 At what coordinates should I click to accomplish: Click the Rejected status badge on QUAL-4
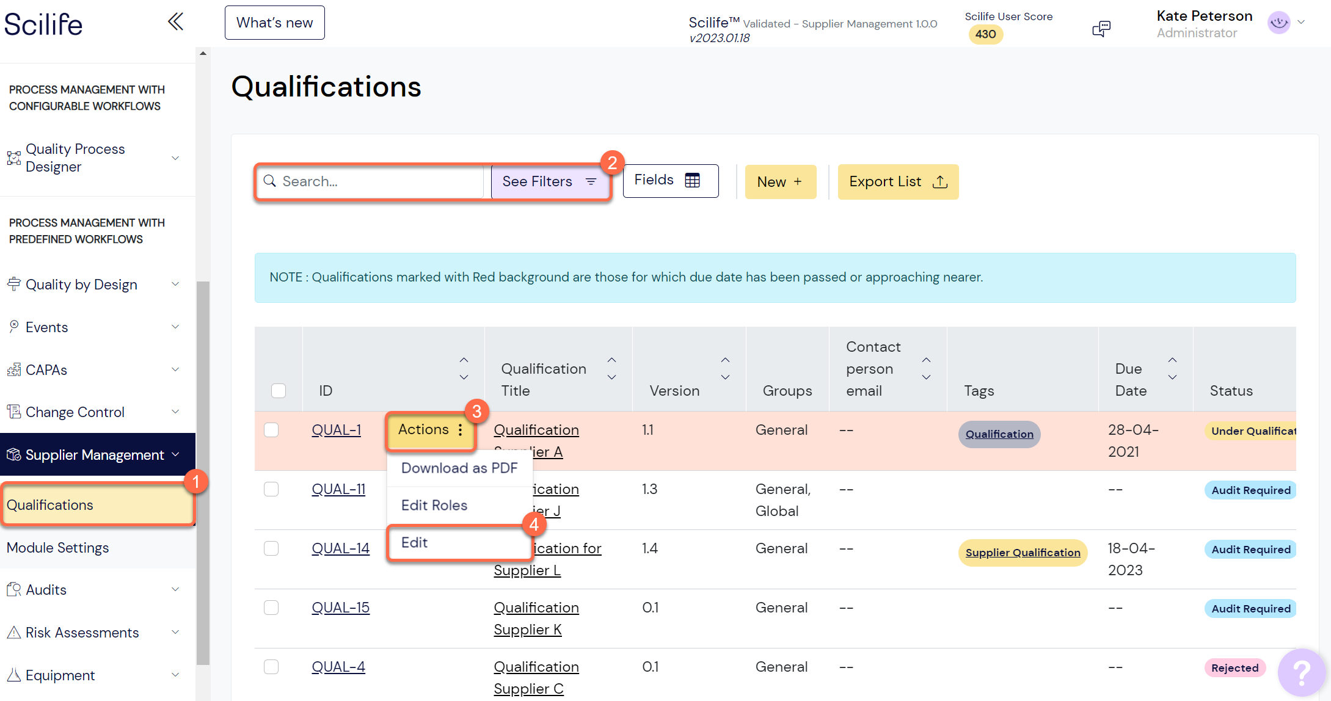point(1234,668)
